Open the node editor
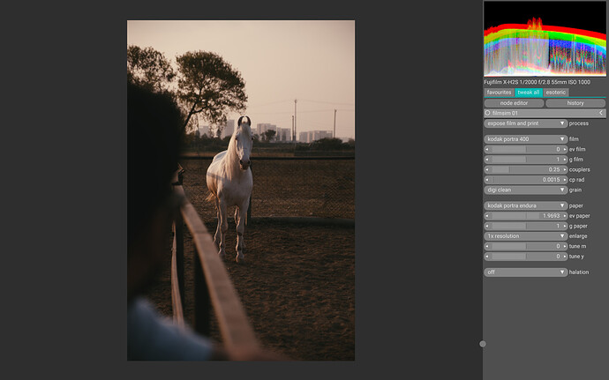609x380 pixels. point(514,103)
